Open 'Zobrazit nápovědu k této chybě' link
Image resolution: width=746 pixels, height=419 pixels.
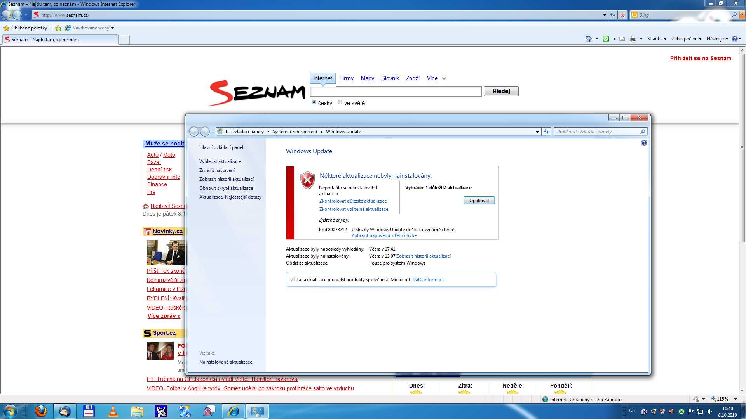(384, 235)
